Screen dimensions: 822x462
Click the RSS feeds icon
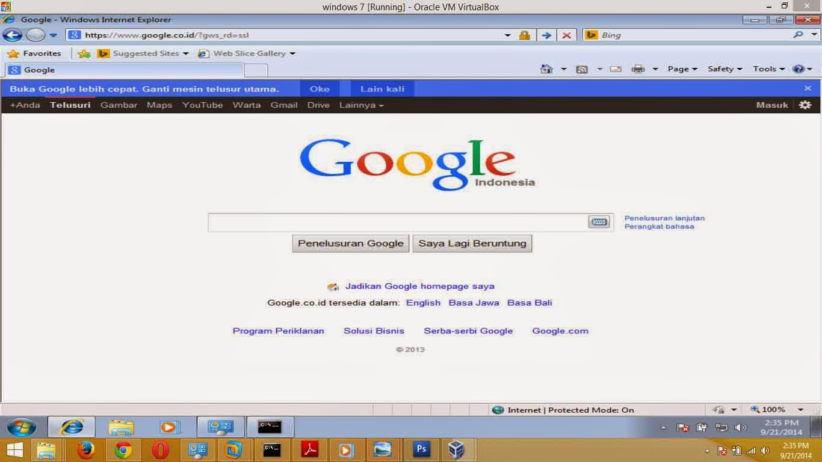[x=582, y=69]
